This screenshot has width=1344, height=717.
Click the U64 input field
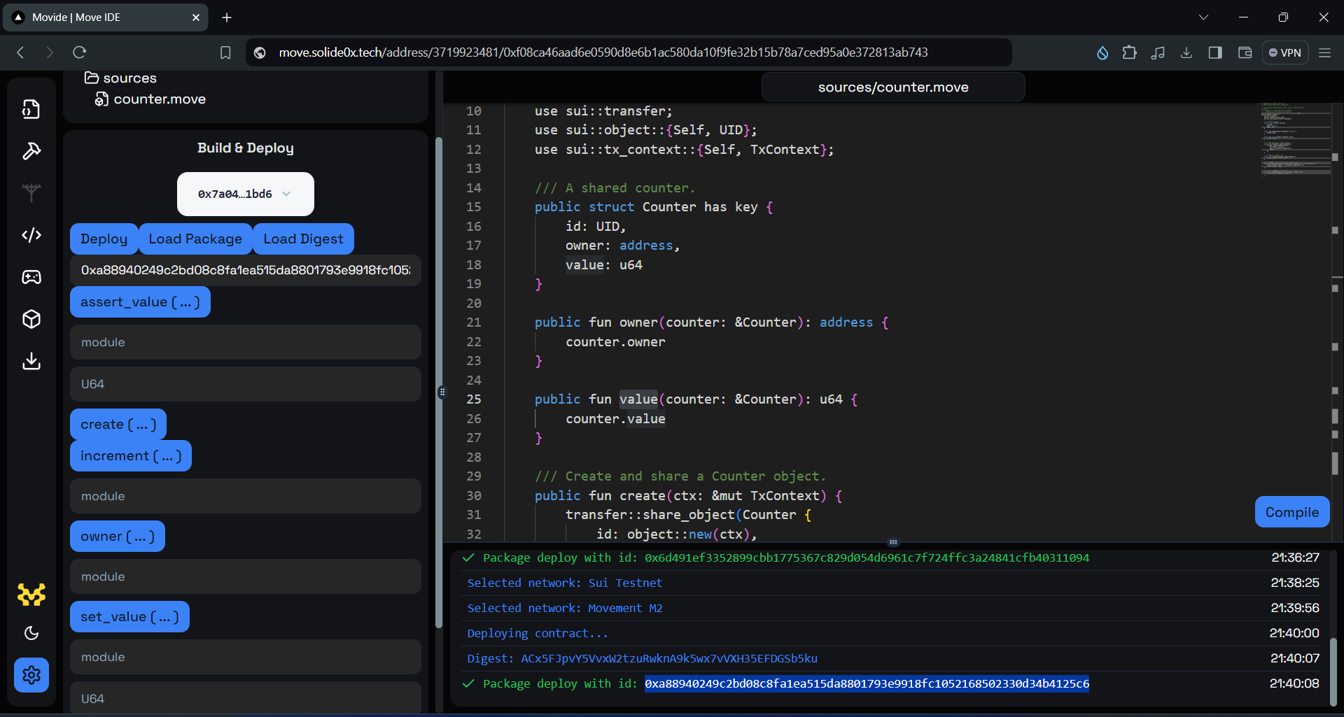(x=244, y=384)
